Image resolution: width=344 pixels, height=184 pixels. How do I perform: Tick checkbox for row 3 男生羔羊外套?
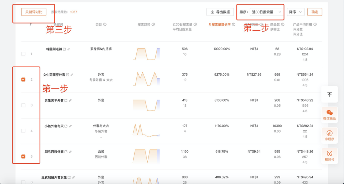[x=23, y=105]
